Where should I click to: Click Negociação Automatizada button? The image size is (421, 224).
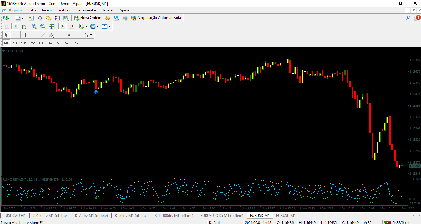point(156,18)
